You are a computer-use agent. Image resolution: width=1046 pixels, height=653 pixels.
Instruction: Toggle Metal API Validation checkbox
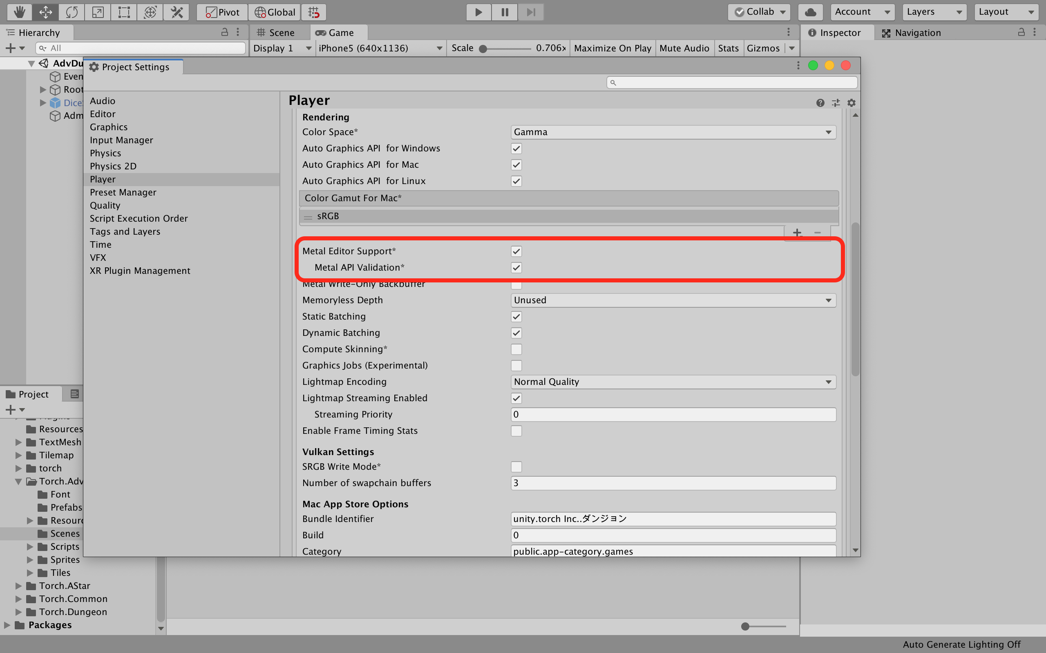pyautogui.click(x=516, y=267)
